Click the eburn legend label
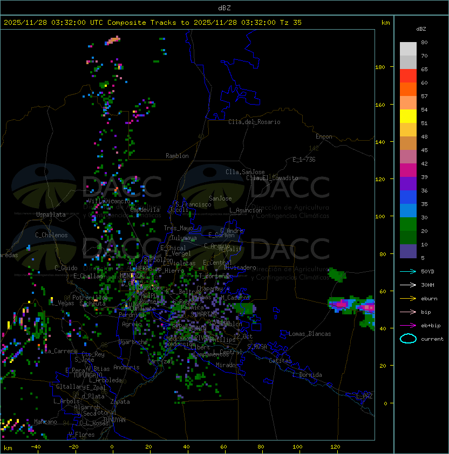The image size is (449, 454). coord(429,299)
